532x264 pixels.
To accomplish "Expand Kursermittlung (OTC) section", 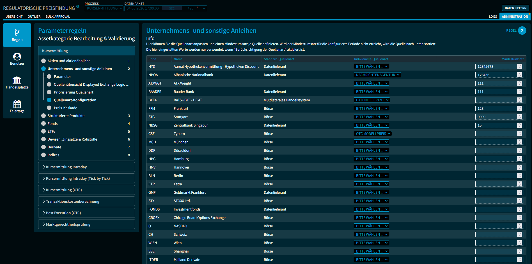I will 86,190.
